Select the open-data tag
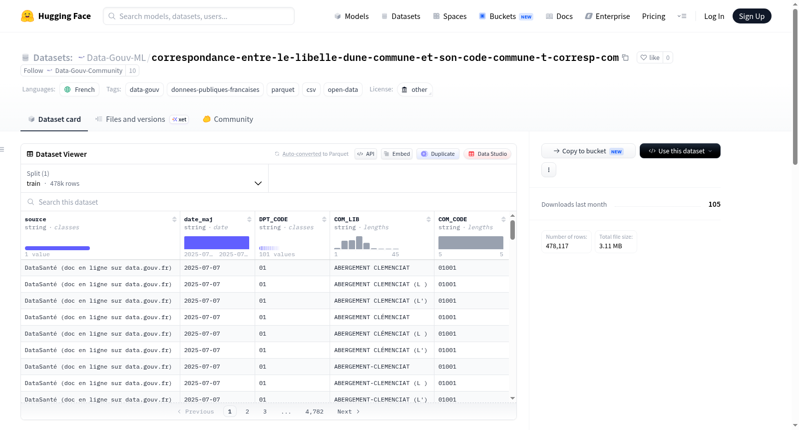 343,89
